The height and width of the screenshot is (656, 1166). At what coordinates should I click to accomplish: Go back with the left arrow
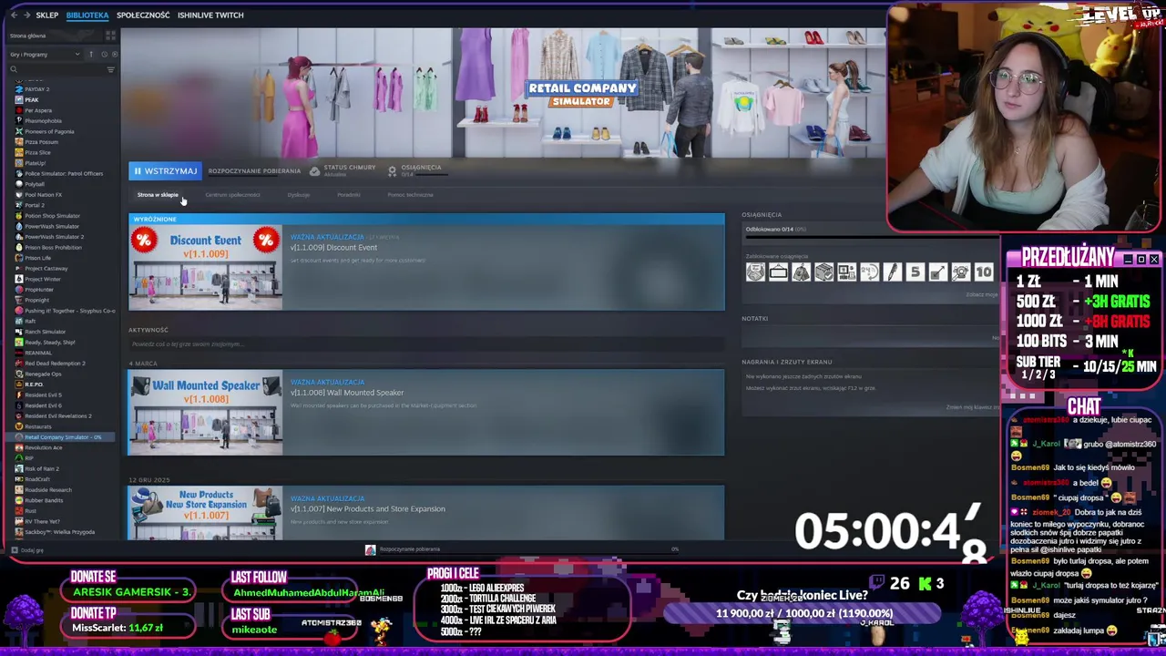click(x=14, y=15)
